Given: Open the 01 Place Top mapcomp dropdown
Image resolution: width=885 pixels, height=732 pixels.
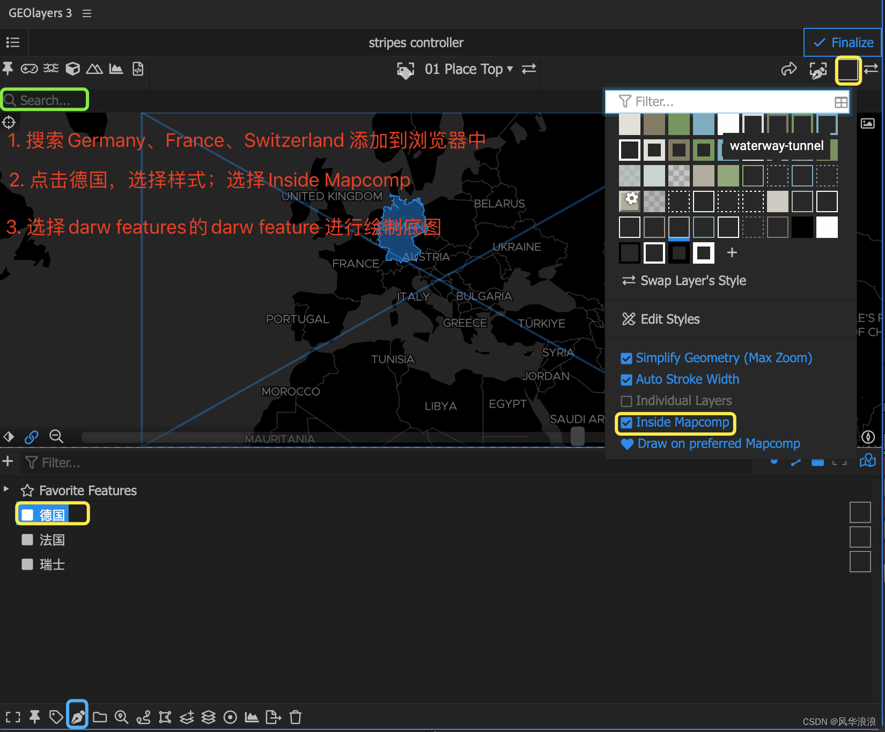Looking at the screenshot, I should click(469, 69).
